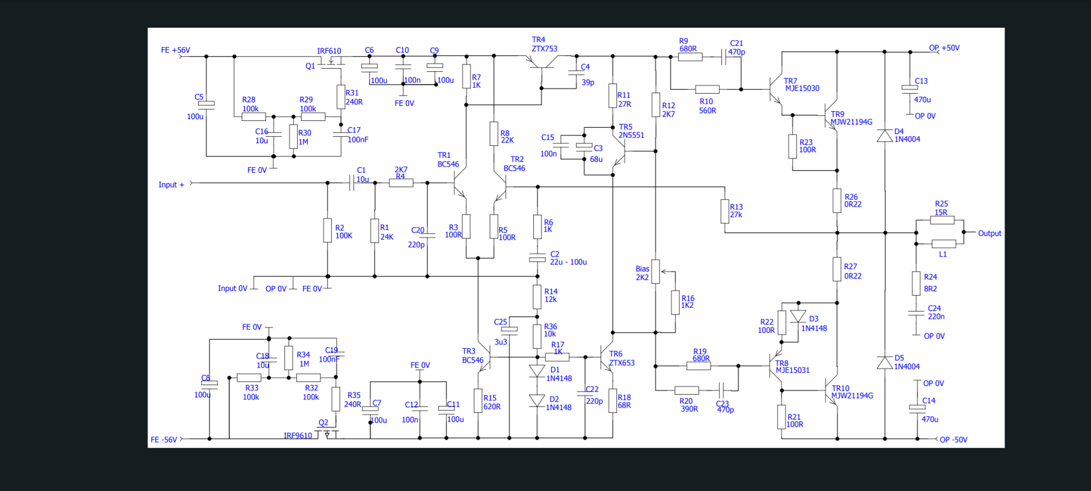Select the C10 capacitor label
This screenshot has height=491, width=1091.
point(402,50)
